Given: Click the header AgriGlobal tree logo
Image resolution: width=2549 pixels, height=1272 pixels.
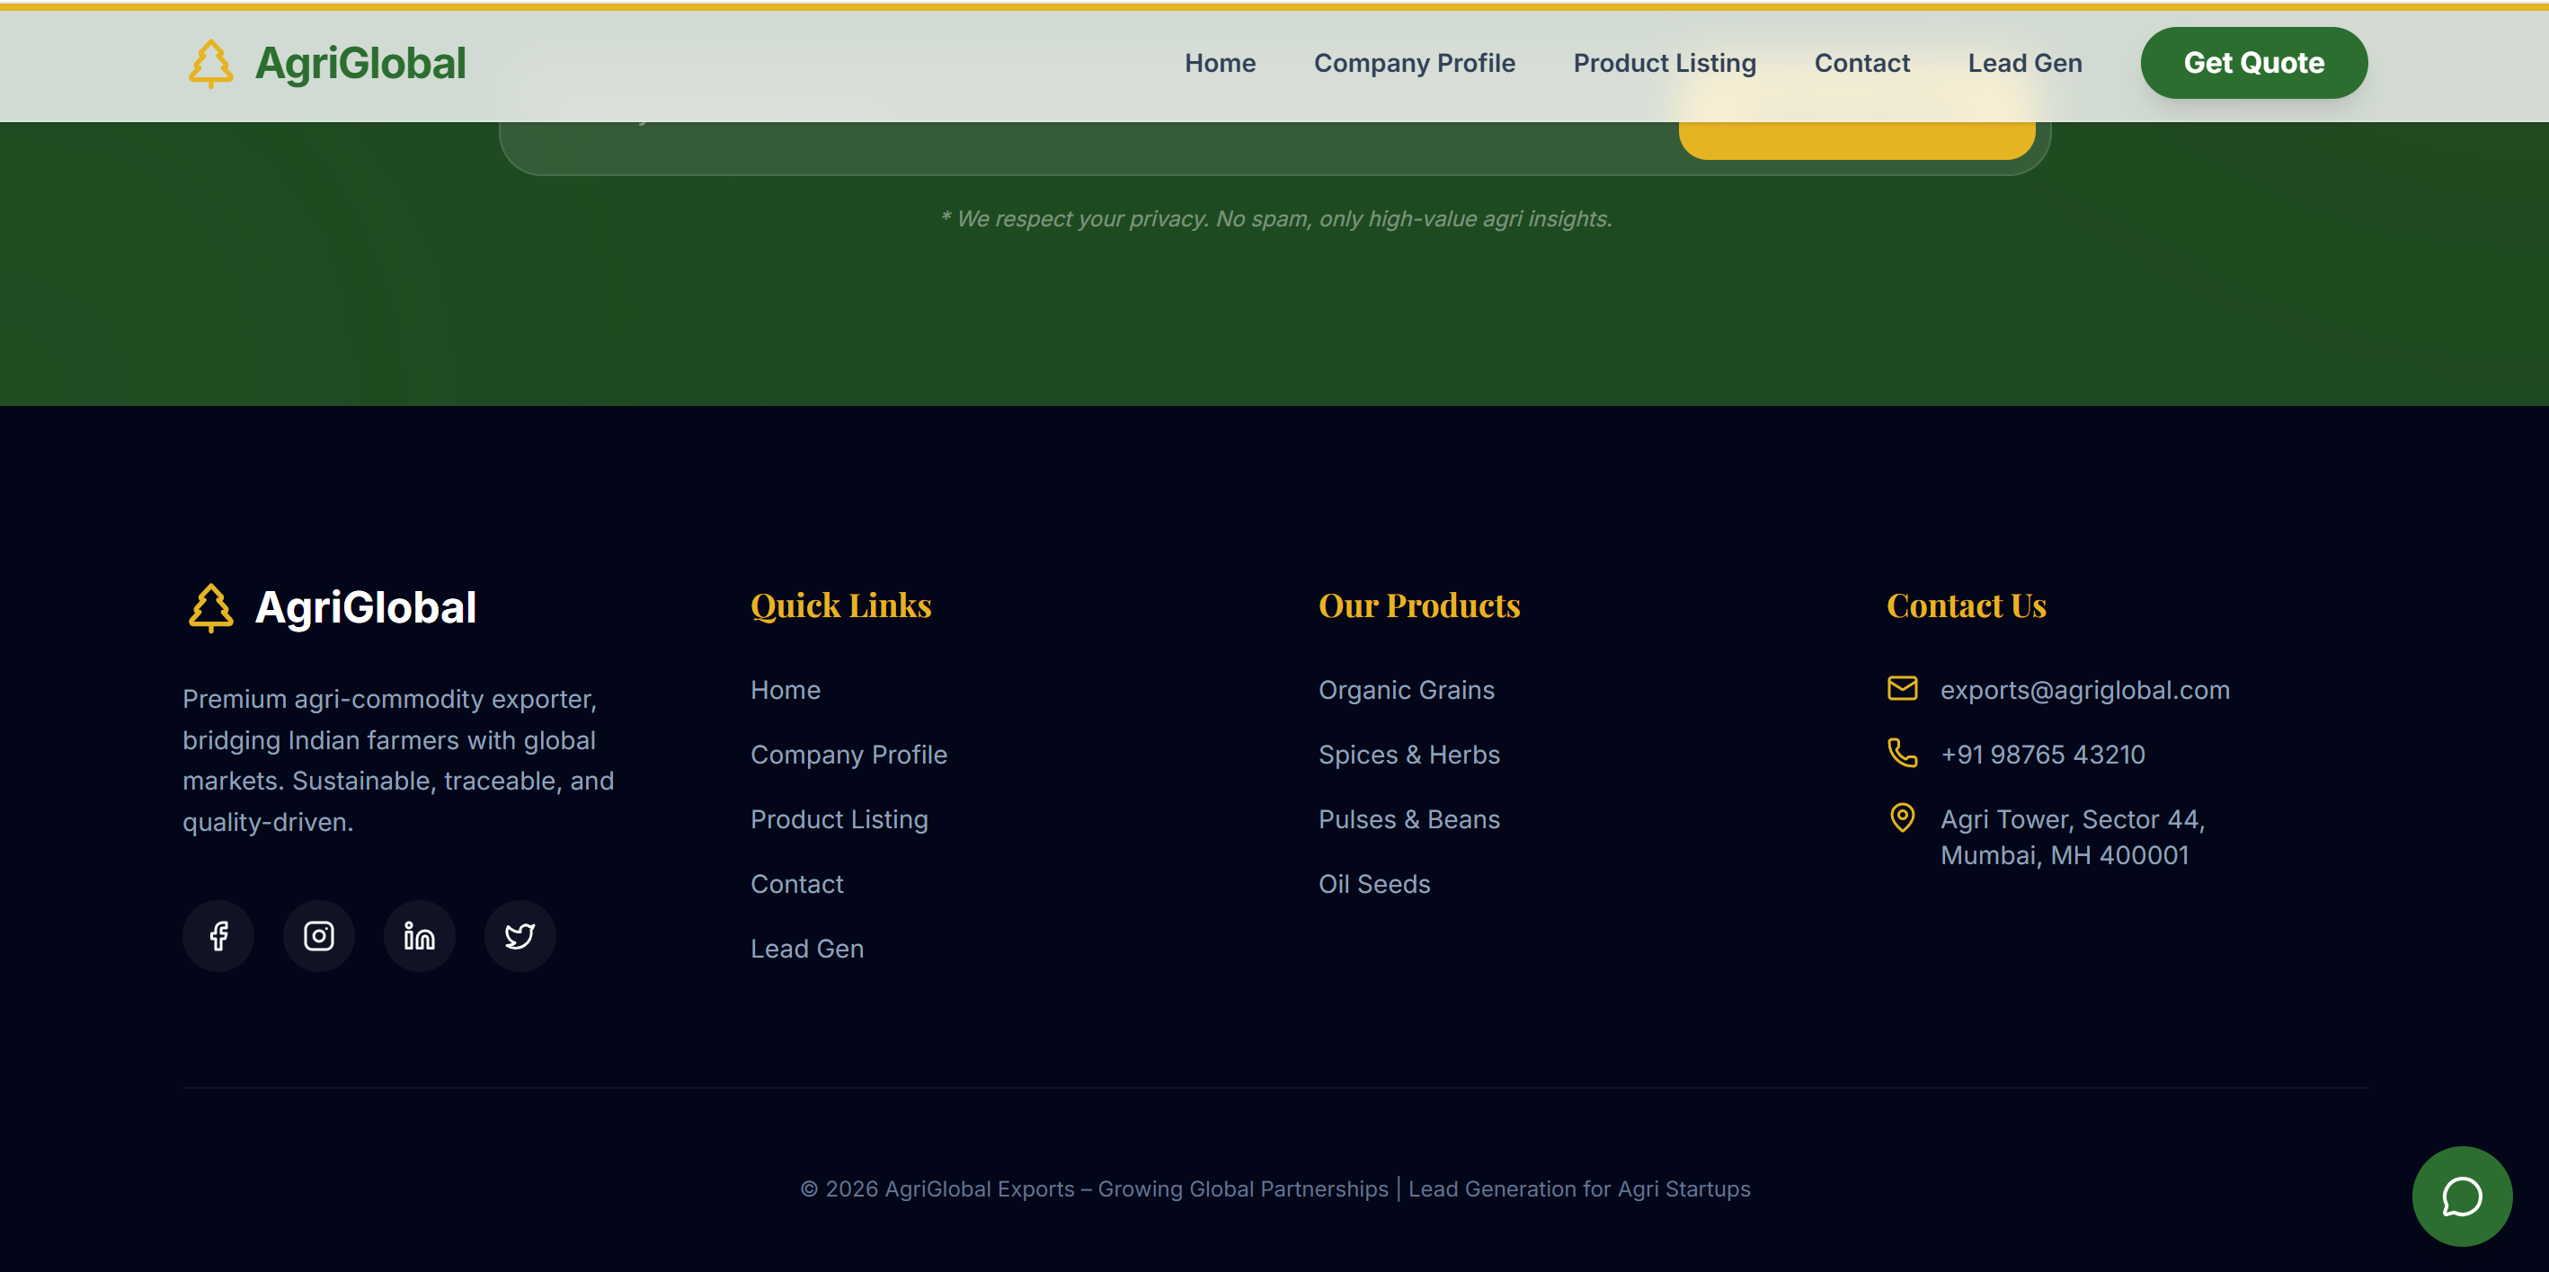Looking at the screenshot, I should [210, 63].
